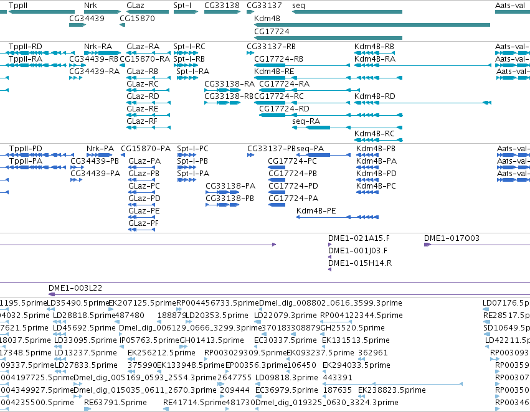Click the LD35490.5prime EST label

click(x=77, y=303)
